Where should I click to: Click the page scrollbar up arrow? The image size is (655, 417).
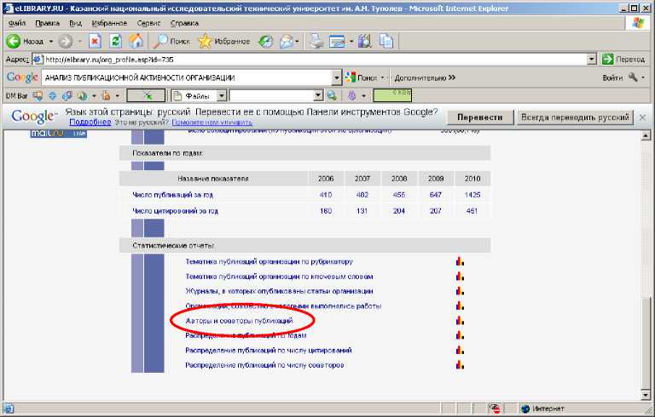coord(646,135)
